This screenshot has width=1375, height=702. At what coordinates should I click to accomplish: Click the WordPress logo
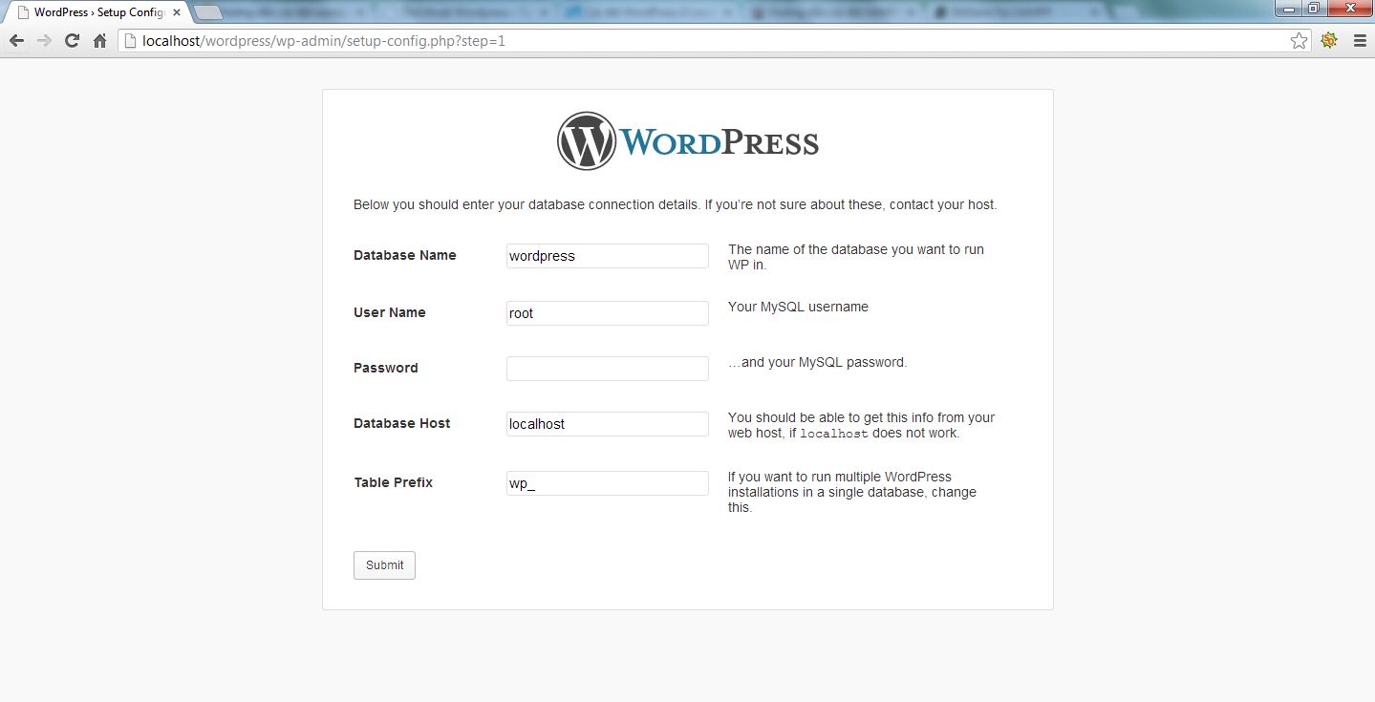tap(688, 142)
